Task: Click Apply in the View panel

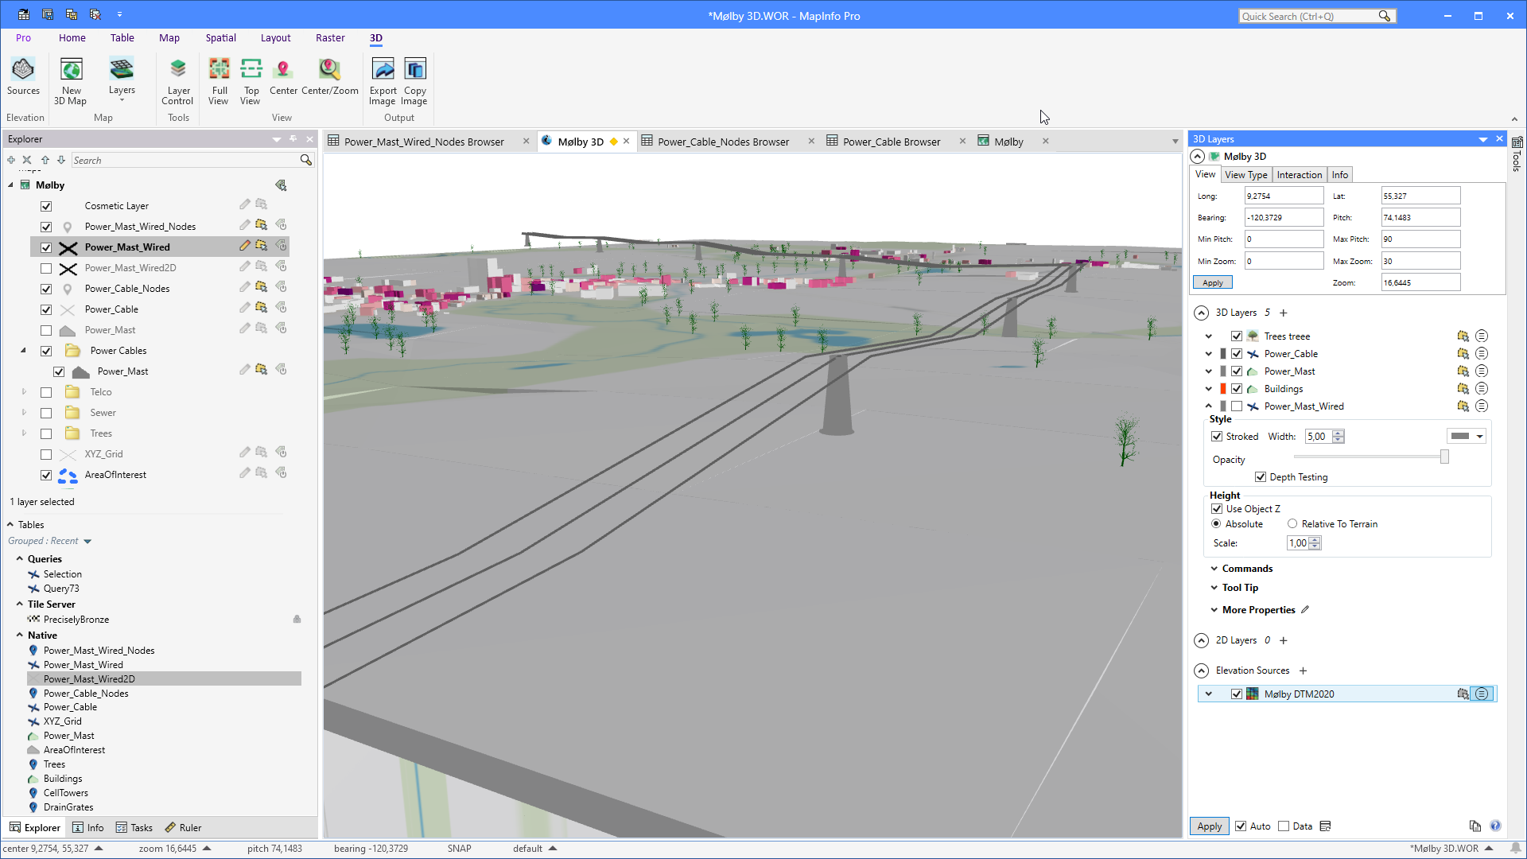Action: (x=1212, y=282)
